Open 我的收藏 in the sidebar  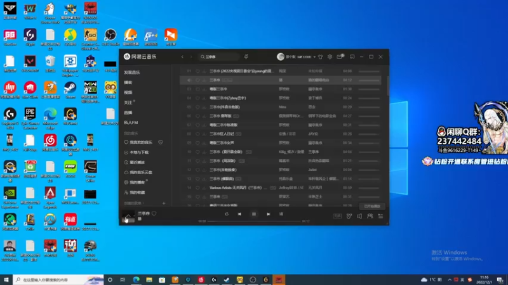pos(137,193)
